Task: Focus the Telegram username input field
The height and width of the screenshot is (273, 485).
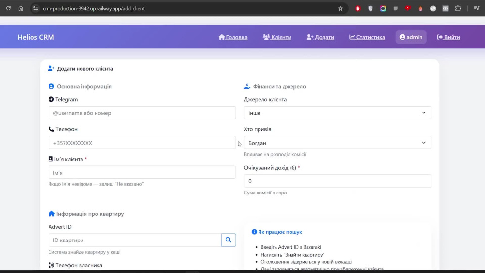Action: [x=142, y=113]
